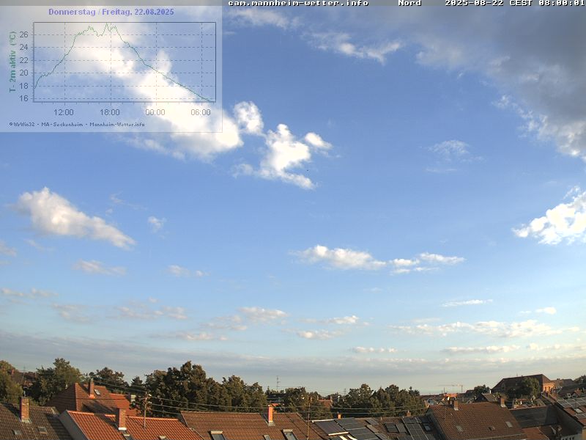Image resolution: width=586 pixels, height=440 pixels.
Task: Click the 'Nord' direction label
Action: pyautogui.click(x=409, y=4)
